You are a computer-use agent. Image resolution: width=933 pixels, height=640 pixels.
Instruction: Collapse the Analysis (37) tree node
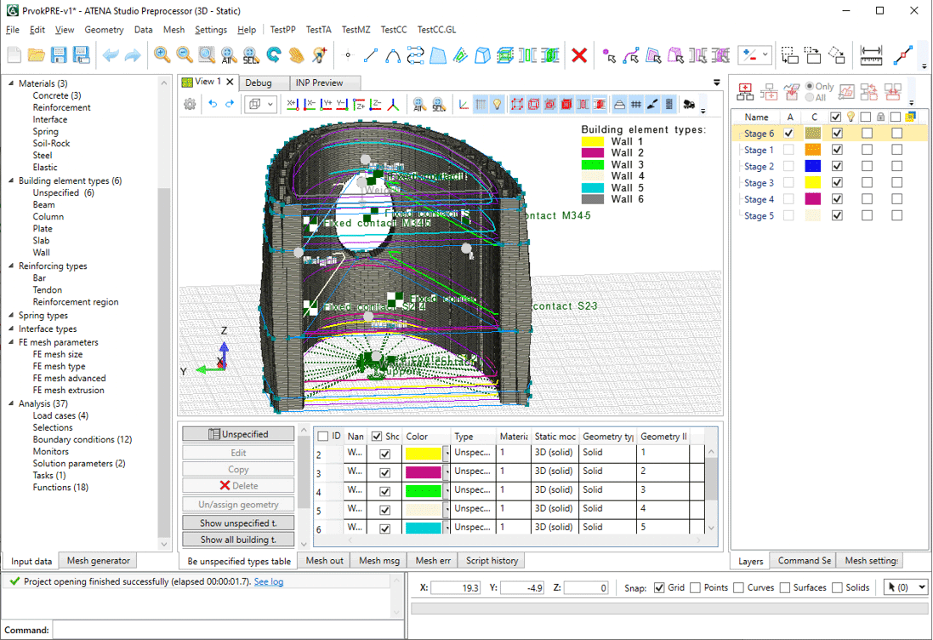11,403
